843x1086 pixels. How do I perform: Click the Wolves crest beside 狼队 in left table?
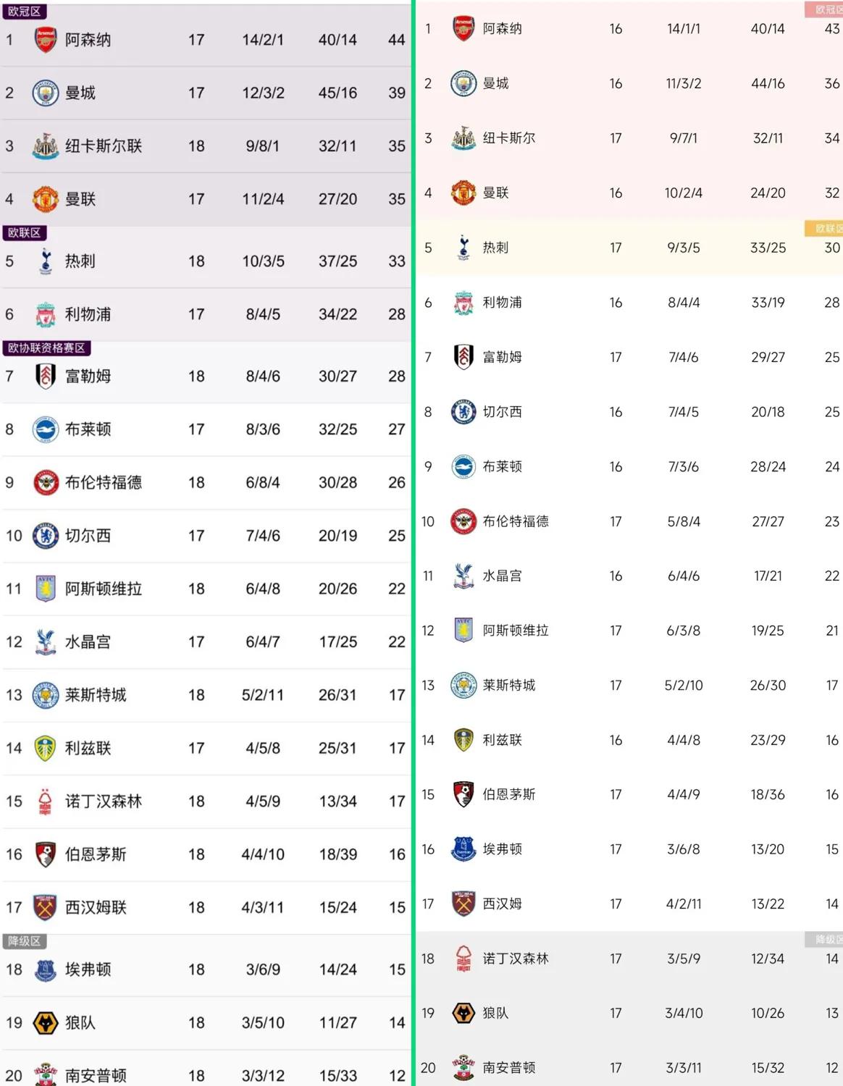click(45, 1023)
